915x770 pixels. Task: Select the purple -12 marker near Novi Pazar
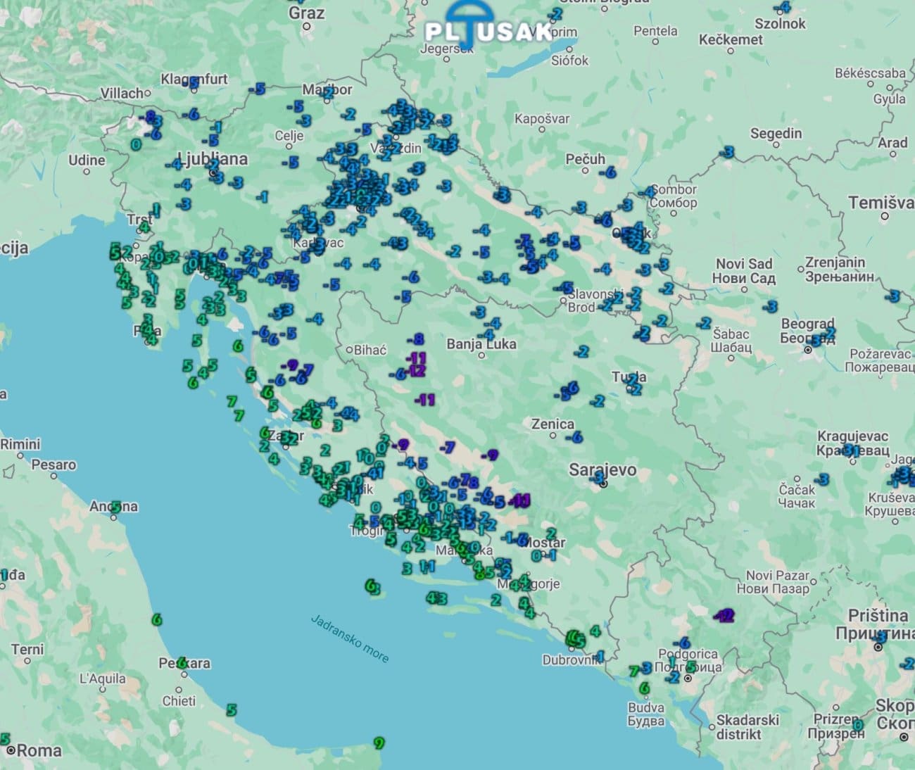click(x=724, y=616)
